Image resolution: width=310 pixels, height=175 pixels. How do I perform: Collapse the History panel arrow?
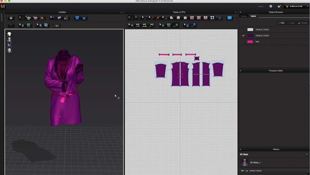coord(240,149)
